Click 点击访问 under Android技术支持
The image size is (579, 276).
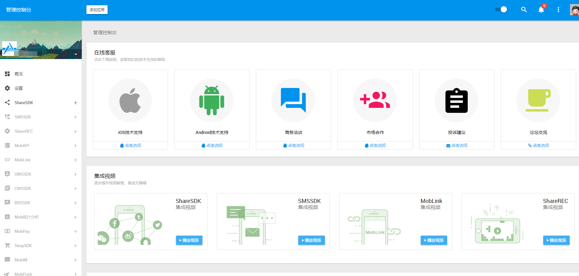[x=212, y=145]
